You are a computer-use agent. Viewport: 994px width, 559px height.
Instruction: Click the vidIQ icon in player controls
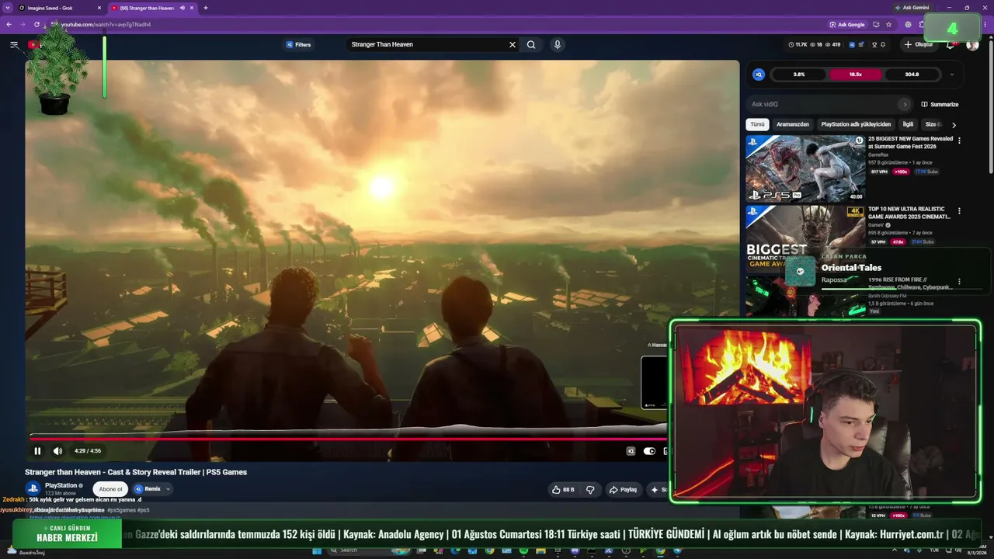click(631, 451)
